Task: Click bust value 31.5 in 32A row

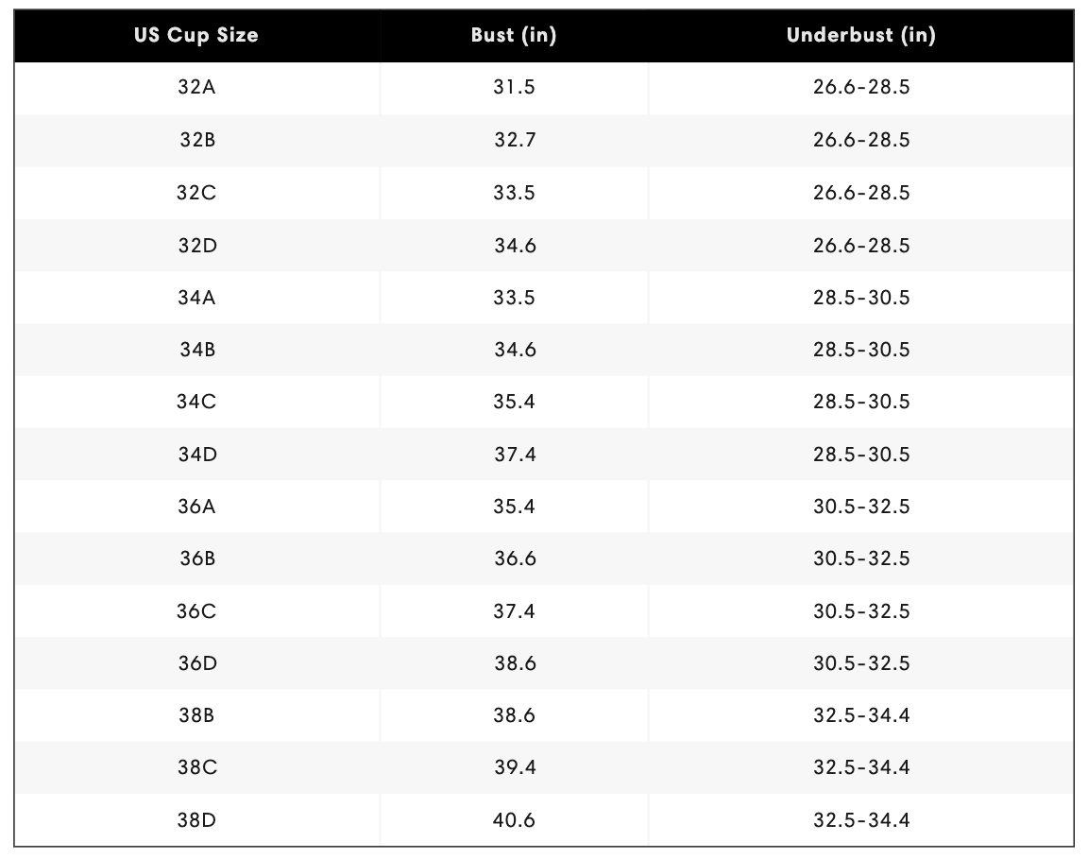Action: pyautogui.click(x=514, y=88)
